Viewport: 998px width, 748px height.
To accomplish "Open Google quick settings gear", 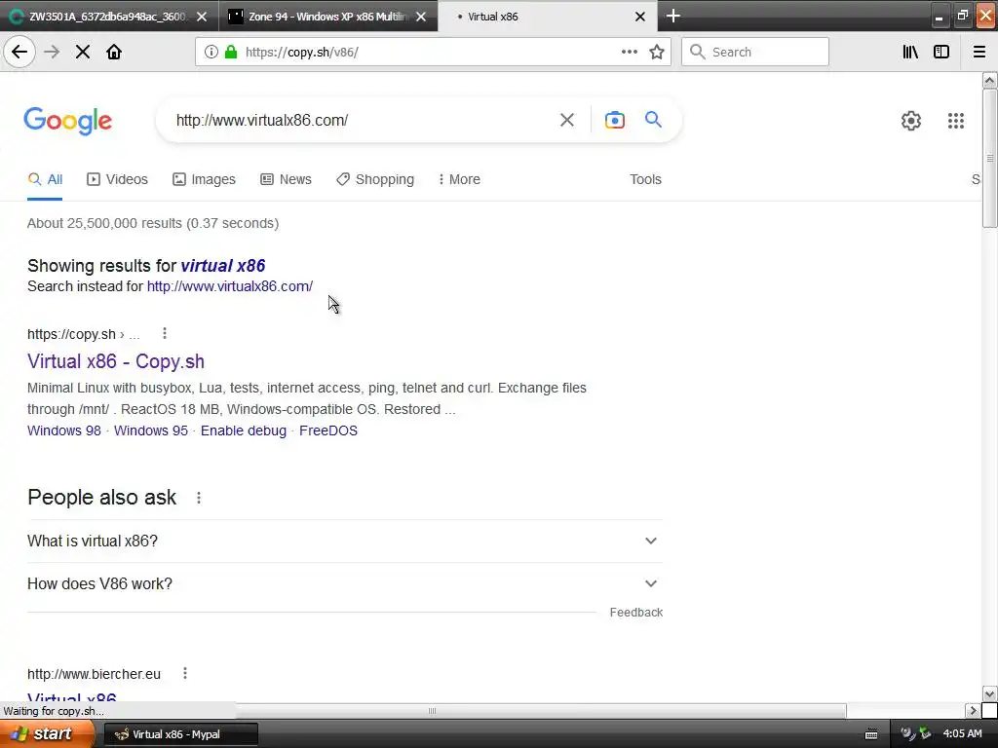I will click(x=911, y=120).
